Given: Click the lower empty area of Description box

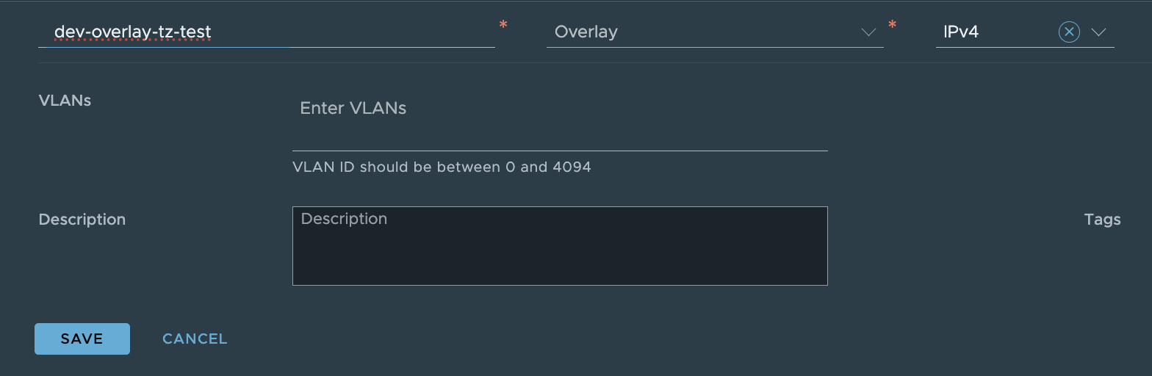Looking at the screenshot, I should point(560,268).
